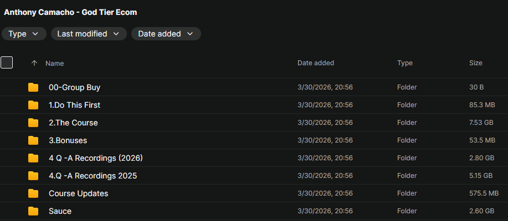Tick the select-all checkbox in header

(7, 62)
